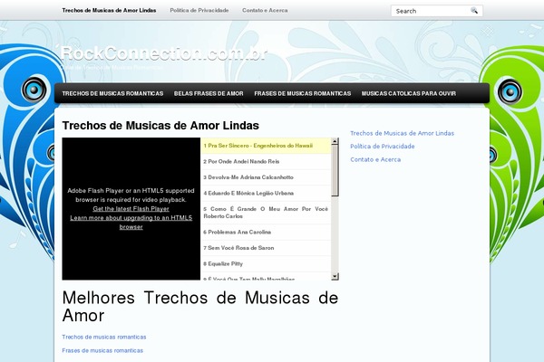This screenshot has height=362, width=544.
Task: Click the playlist scroll up arrow
Action: 335,141
